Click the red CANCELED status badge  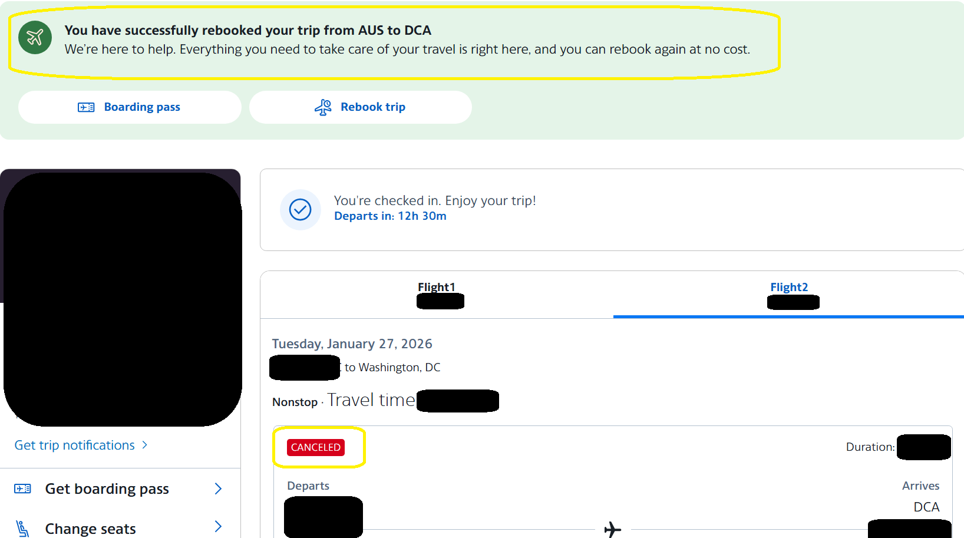(316, 447)
